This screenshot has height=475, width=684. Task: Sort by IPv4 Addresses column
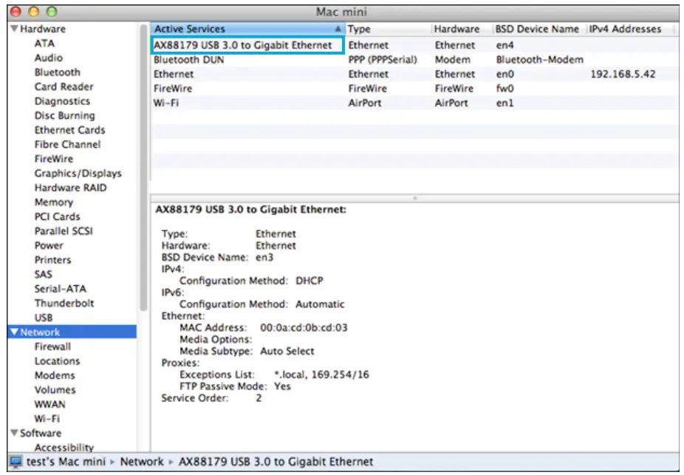tap(632, 29)
